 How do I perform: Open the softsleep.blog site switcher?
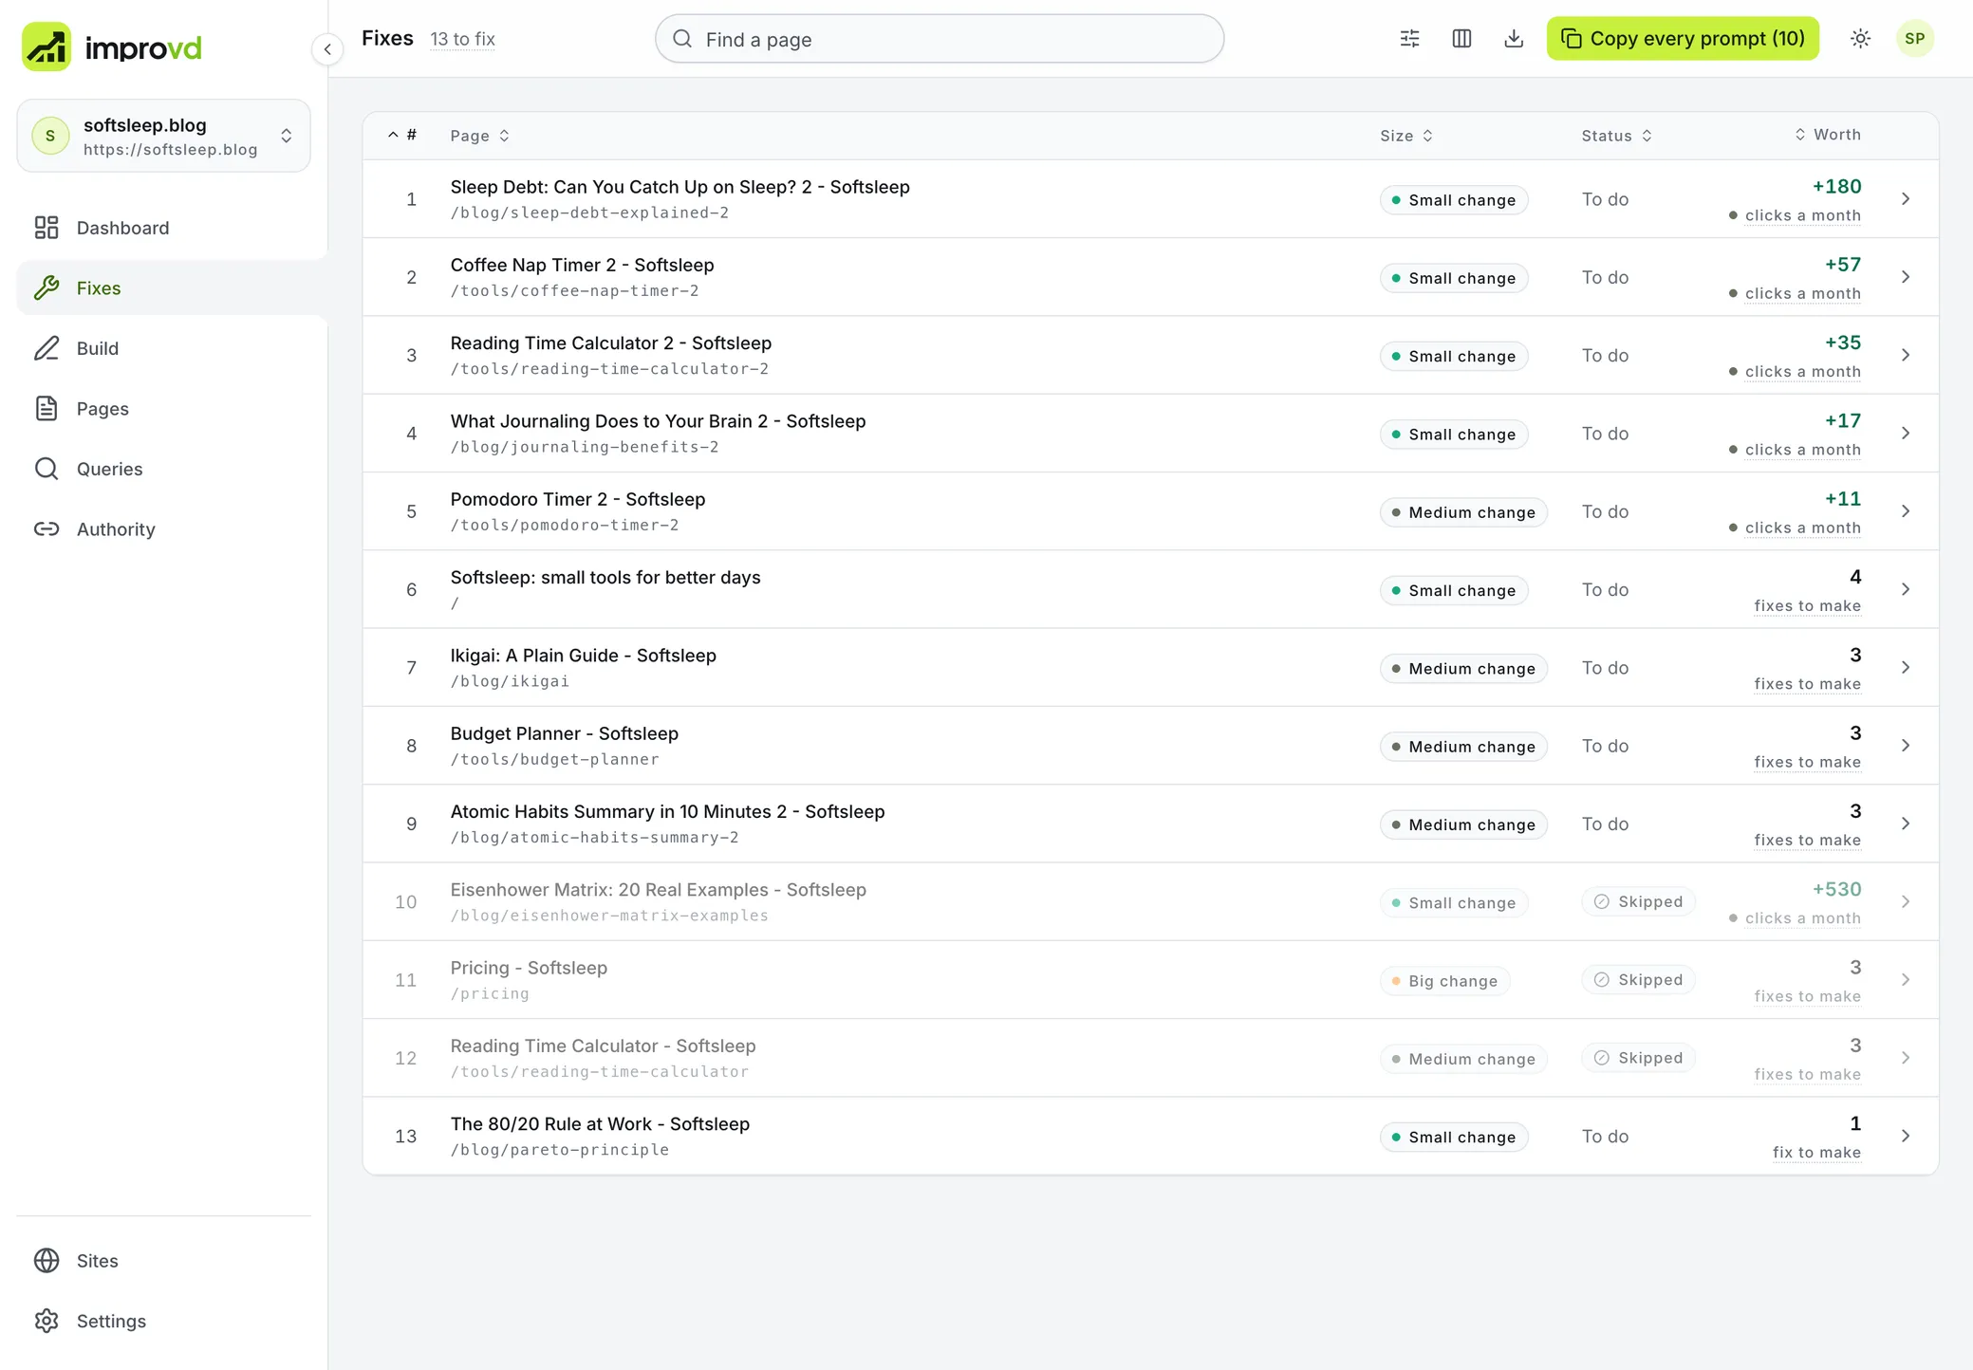pyautogui.click(x=163, y=136)
